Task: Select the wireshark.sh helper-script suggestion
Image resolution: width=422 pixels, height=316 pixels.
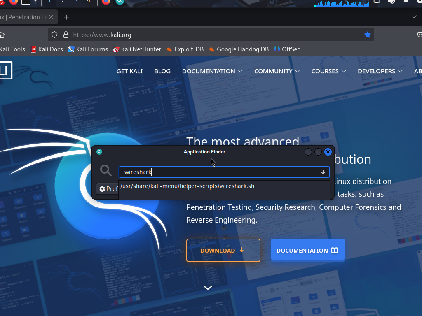Action: click(224, 186)
